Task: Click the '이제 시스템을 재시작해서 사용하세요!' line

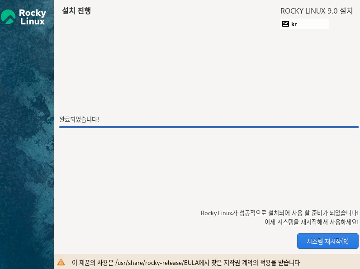Action: (x=311, y=222)
